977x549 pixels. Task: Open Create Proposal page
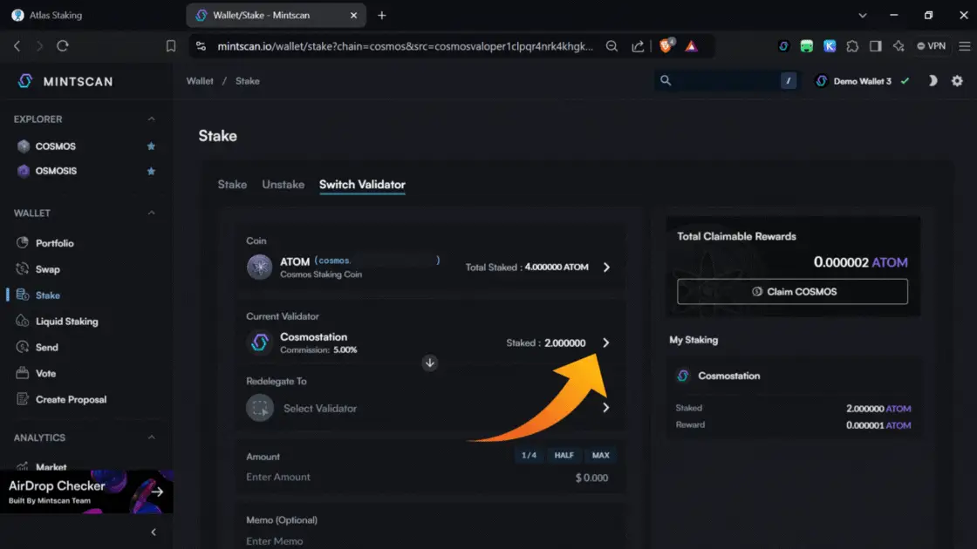(71, 399)
